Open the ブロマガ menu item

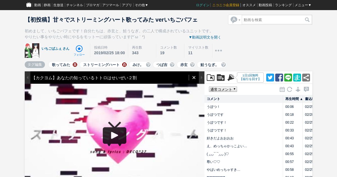pyautogui.click(x=93, y=5)
